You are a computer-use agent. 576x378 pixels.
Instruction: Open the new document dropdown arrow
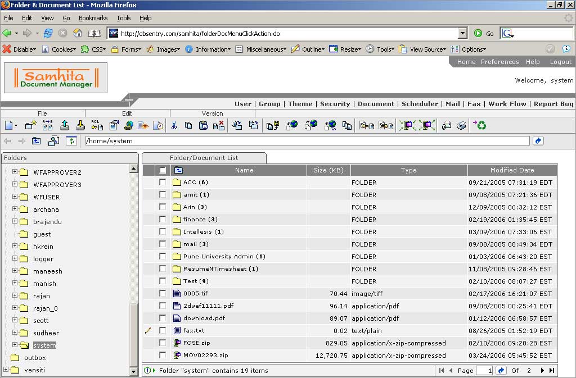pyautogui.click(x=16, y=126)
